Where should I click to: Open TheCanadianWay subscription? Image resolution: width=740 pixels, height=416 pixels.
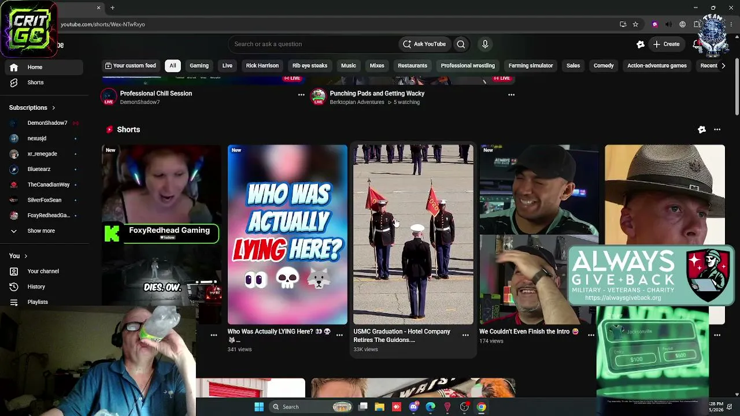point(44,185)
